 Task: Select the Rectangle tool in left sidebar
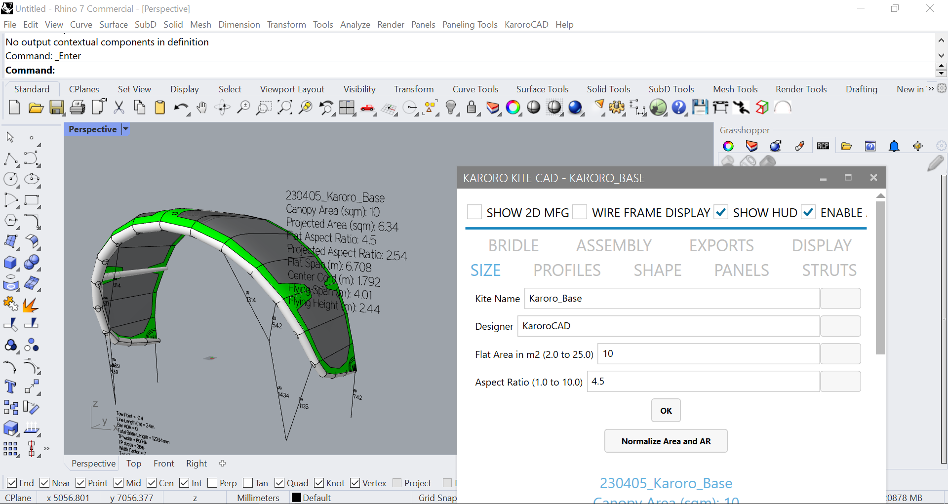(x=32, y=200)
